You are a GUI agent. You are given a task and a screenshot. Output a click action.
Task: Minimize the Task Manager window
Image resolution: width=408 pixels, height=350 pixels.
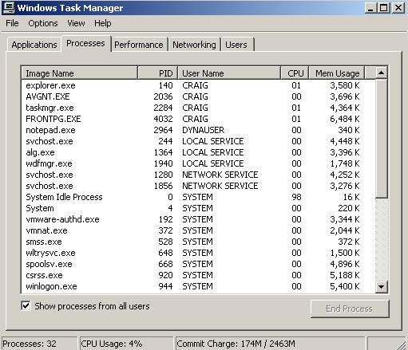pos(370,7)
